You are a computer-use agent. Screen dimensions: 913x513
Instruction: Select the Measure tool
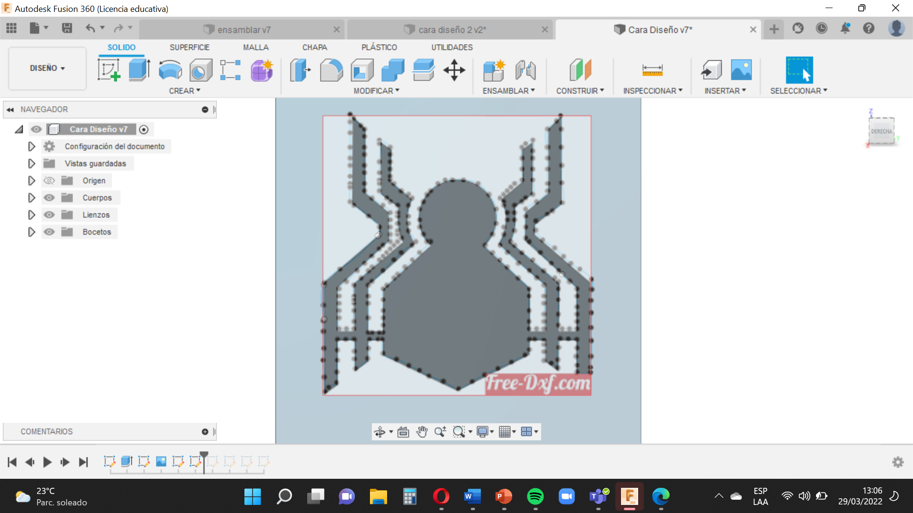point(652,70)
